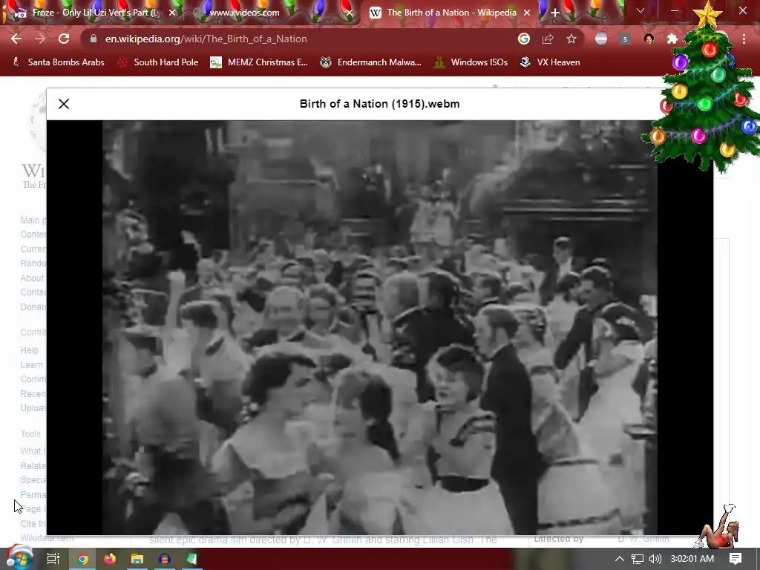The image size is (760, 570).
Task: Launch Firefox from the taskbar
Action: click(110, 559)
